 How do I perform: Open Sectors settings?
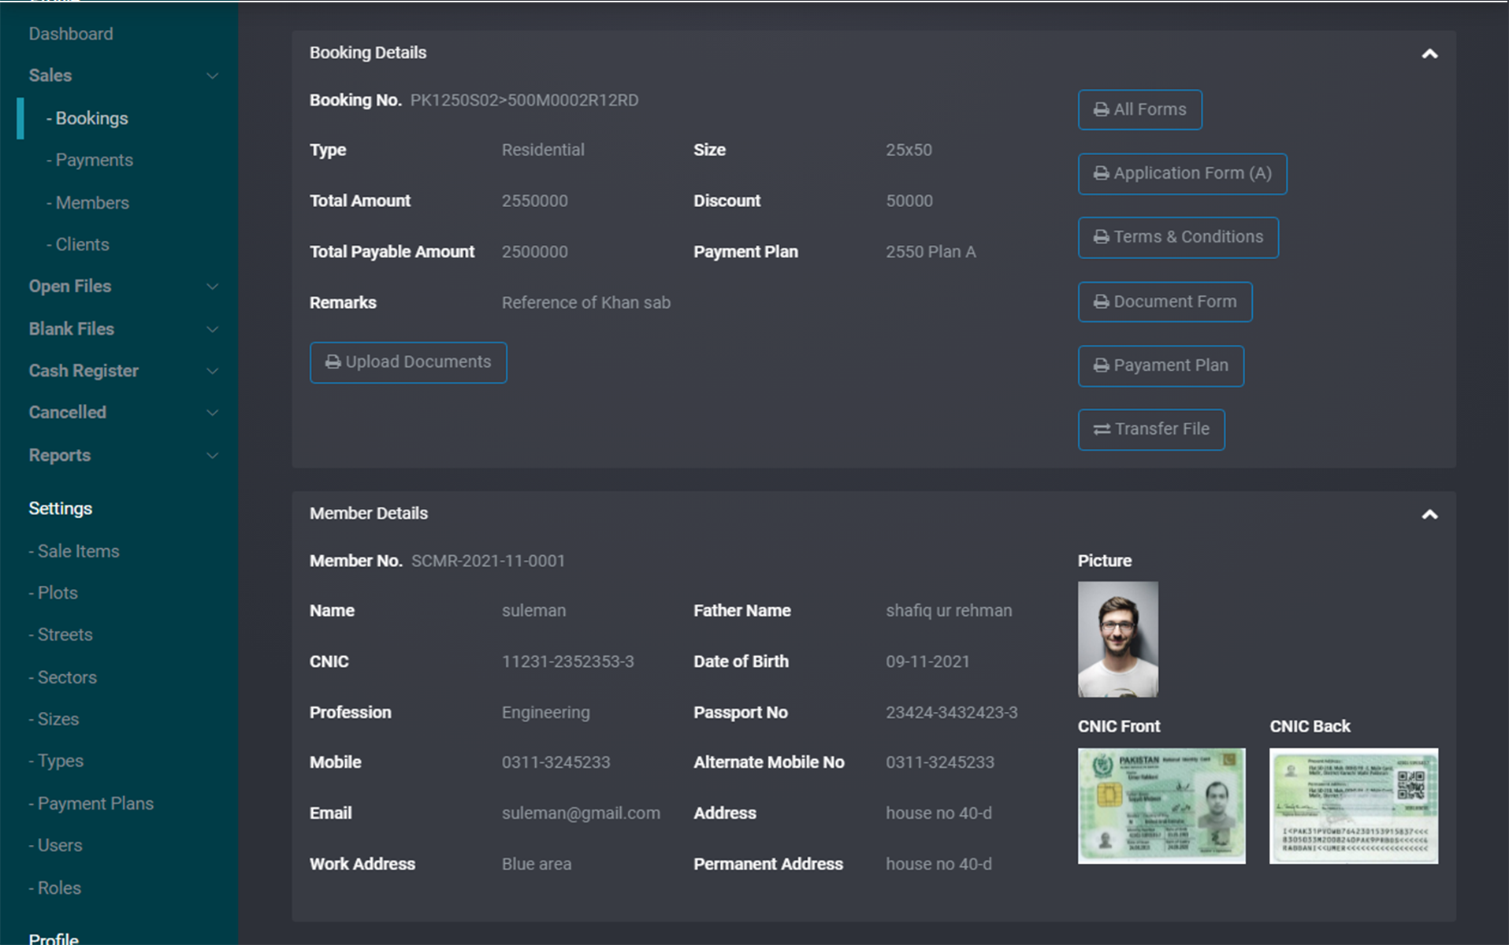point(63,677)
